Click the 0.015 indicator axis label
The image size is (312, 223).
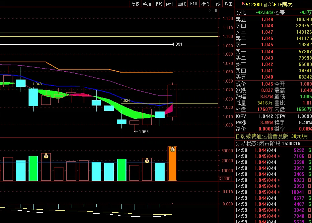coord(228,192)
